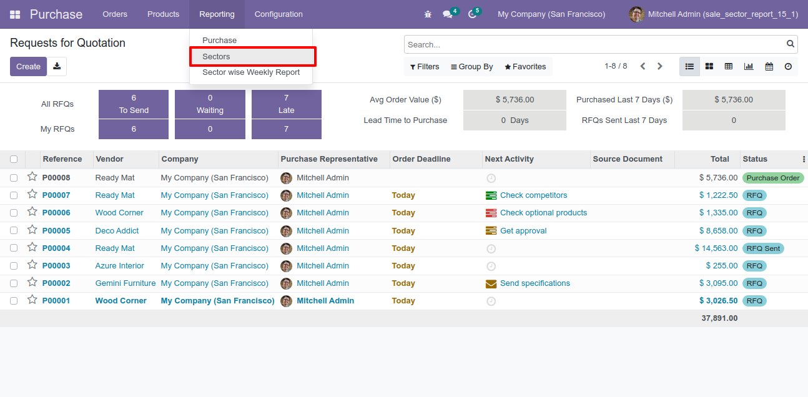Go to next page of records
Screen dimensions: 808x397
(x=660, y=66)
